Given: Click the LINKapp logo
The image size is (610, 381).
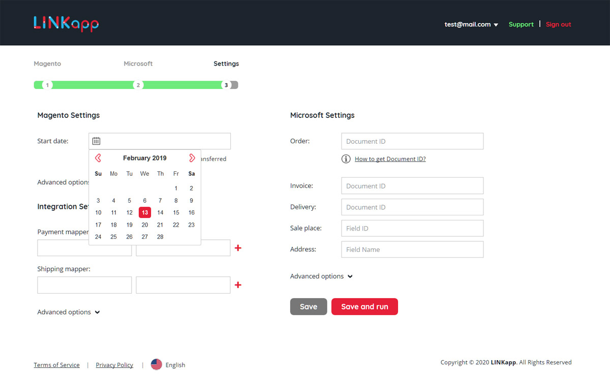Looking at the screenshot, I should (66, 23).
